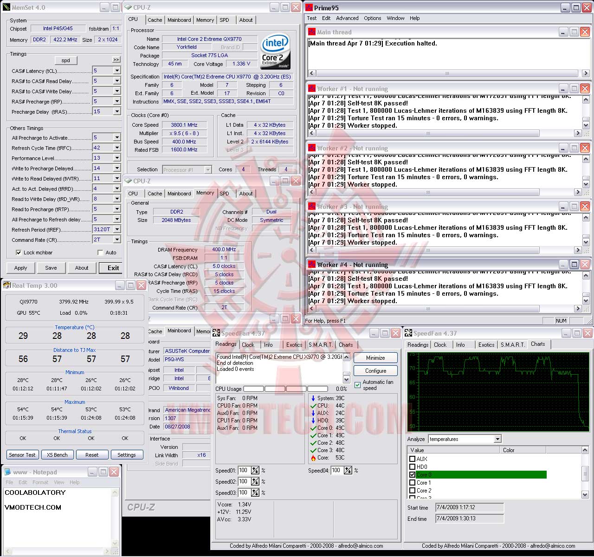Switch to the S.M.A.R.T. tab in SpeedFan Readings

point(320,345)
